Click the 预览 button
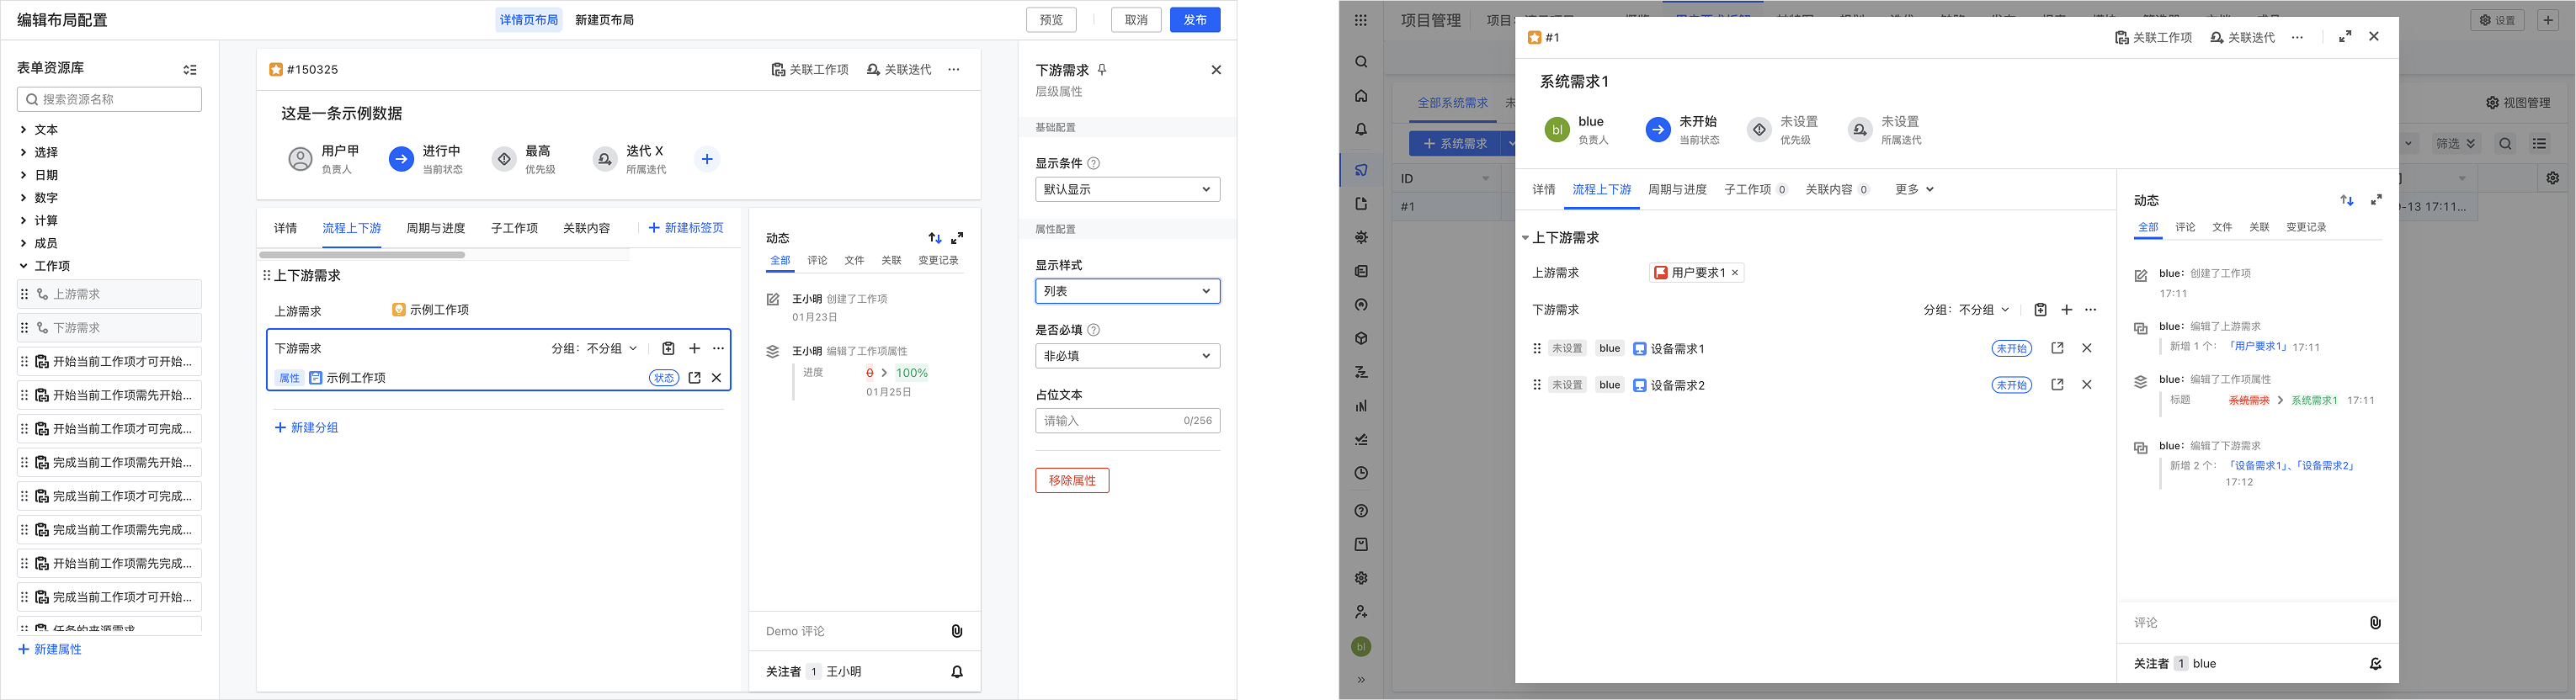The width and height of the screenshot is (2576, 700). tap(1051, 20)
